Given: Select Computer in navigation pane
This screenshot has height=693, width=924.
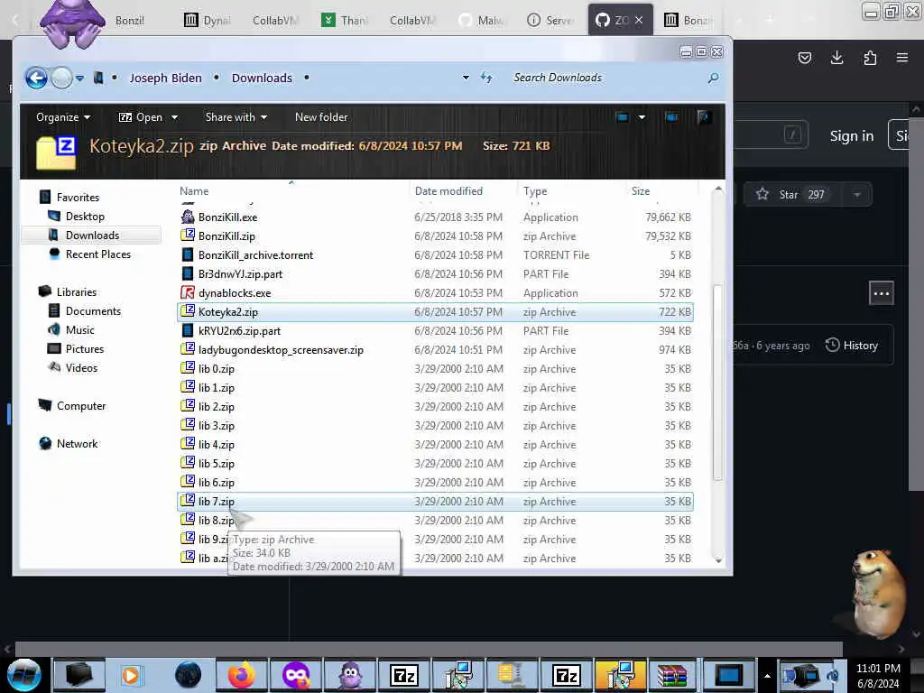Looking at the screenshot, I should tap(81, 405).
